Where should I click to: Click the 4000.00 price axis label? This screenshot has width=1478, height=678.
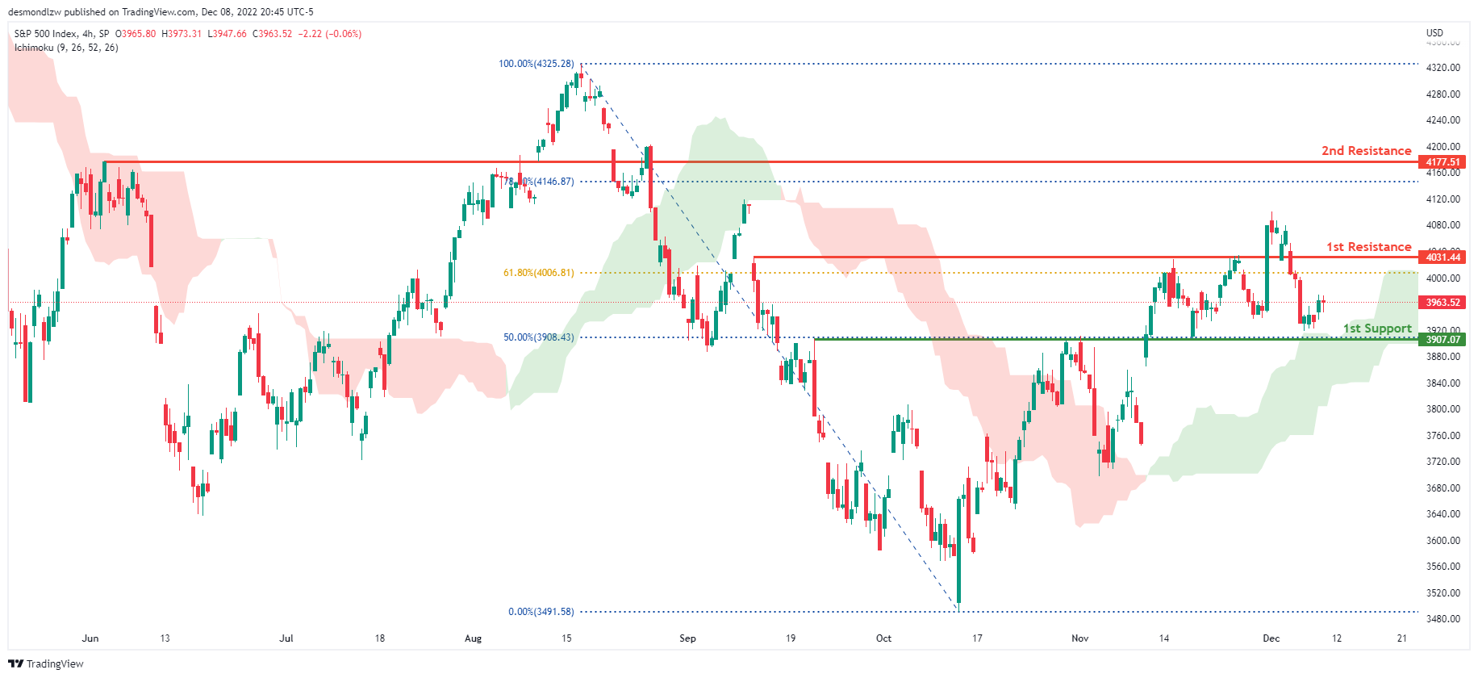point(1443,278)
